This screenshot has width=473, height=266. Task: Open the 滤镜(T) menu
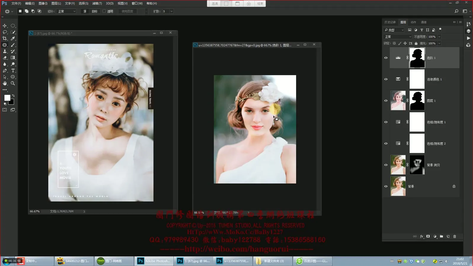(97, 3)
